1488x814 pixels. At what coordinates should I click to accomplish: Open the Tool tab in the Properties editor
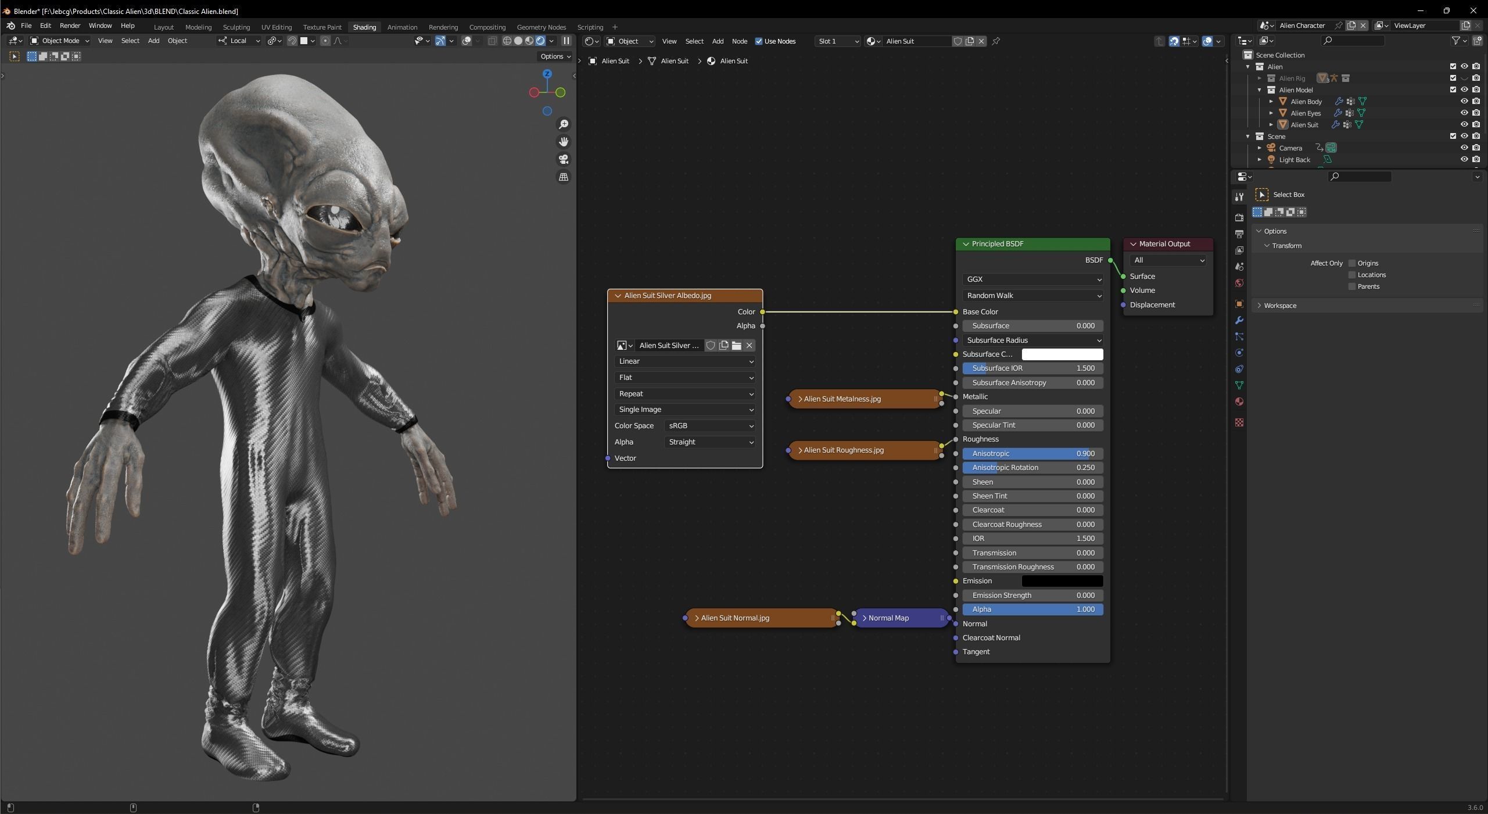coord(1239,197)
